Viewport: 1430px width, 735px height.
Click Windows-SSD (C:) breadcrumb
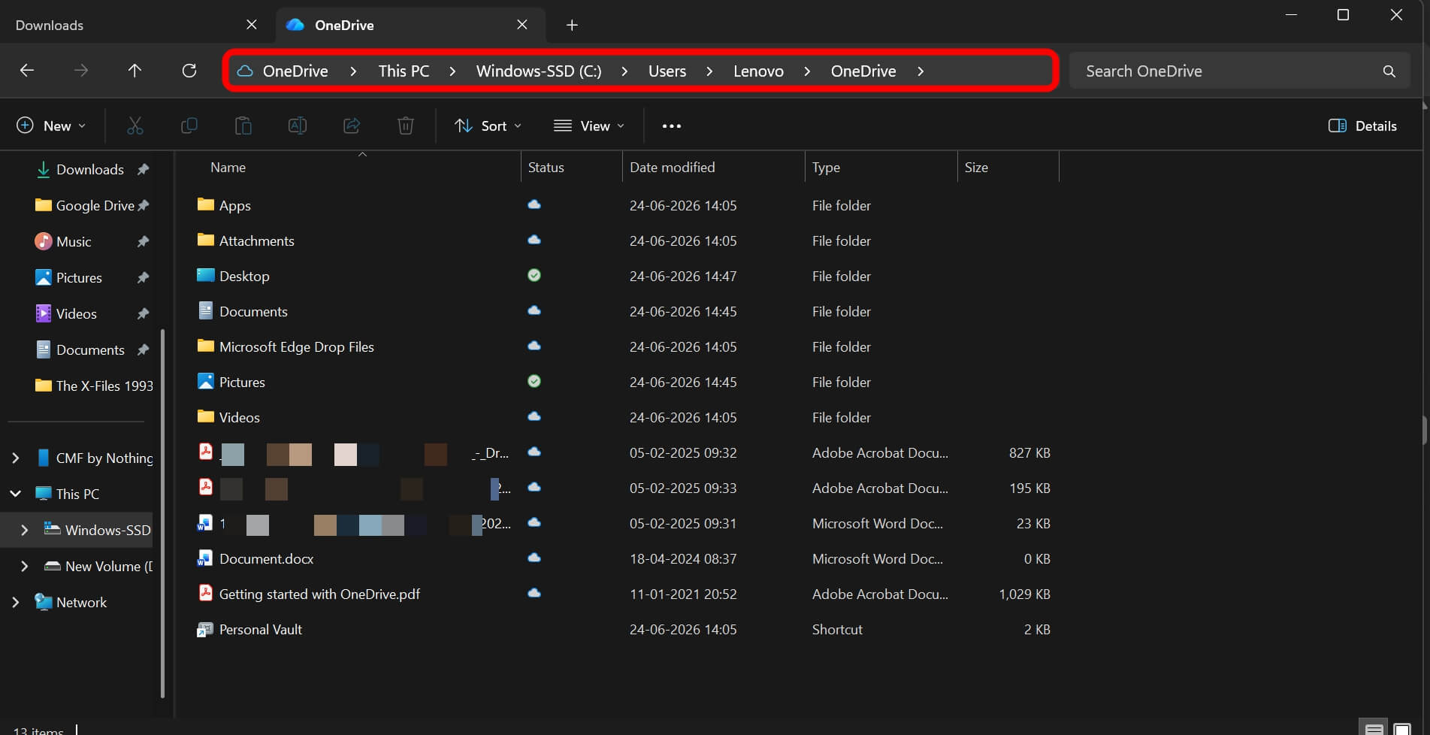click(539, 71)
